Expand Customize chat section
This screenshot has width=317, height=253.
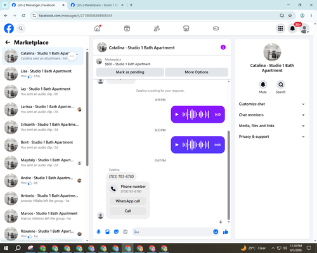tap(272, 104)
